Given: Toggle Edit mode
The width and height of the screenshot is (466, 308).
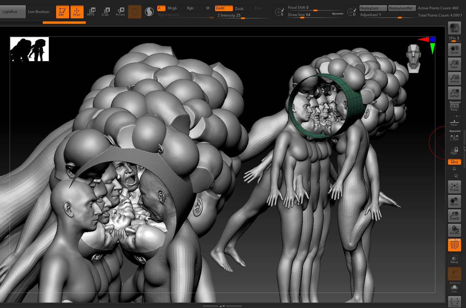Looking at the screenshot, I should (62, 12).
